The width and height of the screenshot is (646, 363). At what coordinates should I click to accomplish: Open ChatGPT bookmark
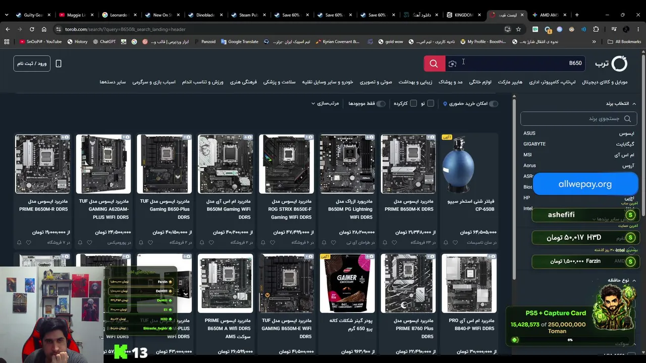tap(104, 42)
